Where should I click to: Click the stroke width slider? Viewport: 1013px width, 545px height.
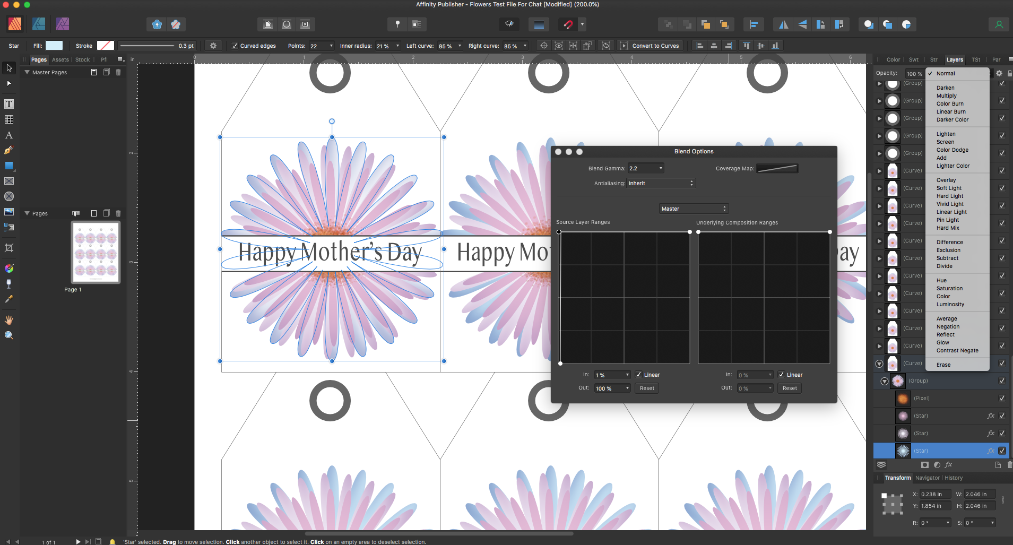click(x=147, y=46)
